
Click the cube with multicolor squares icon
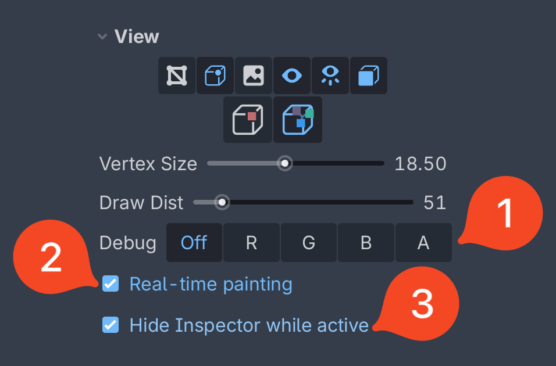tap(298, 120)
